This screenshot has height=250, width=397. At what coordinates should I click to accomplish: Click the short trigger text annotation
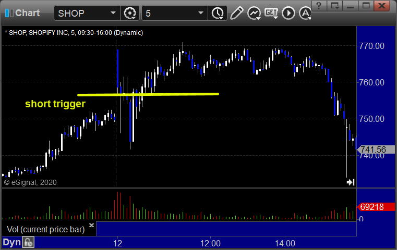click(55, 104)
